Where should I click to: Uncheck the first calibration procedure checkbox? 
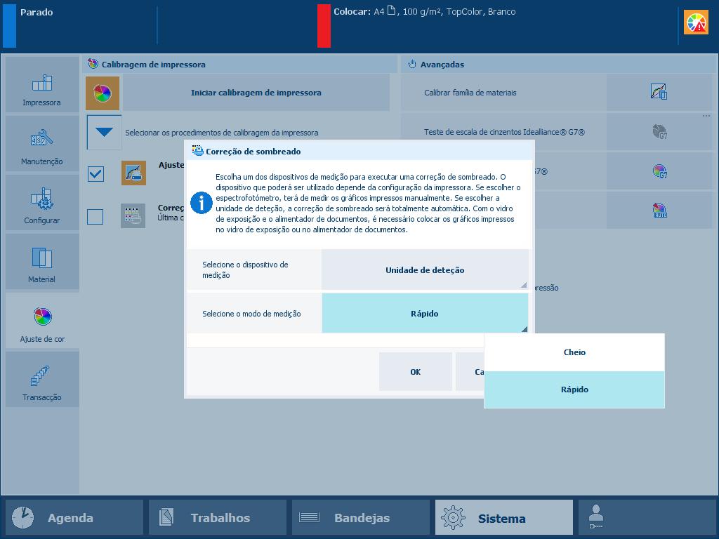(95, 173)
